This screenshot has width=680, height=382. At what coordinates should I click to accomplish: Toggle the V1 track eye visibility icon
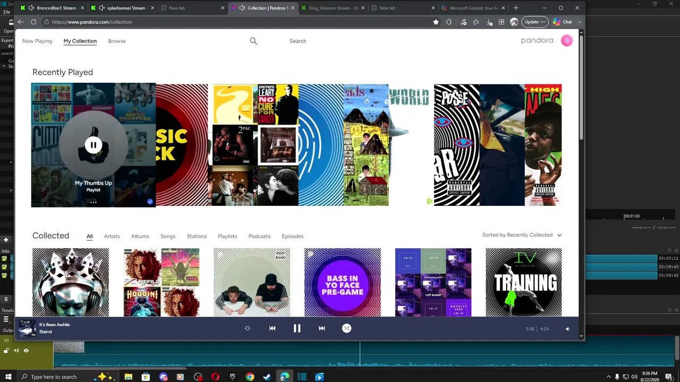pyautogui.click(x=26, y=350)
